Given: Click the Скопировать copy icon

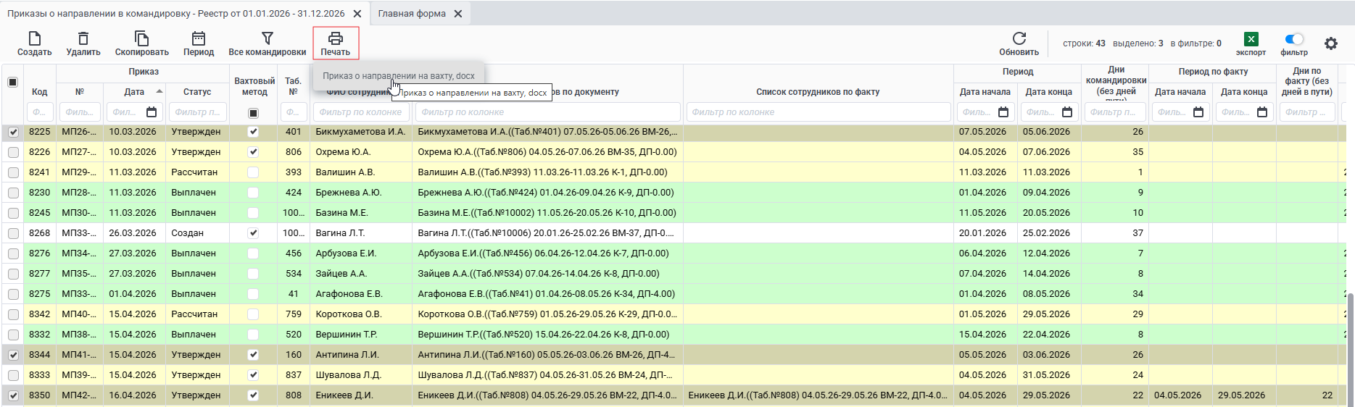Looking at the screenshot, I should 141,38.
